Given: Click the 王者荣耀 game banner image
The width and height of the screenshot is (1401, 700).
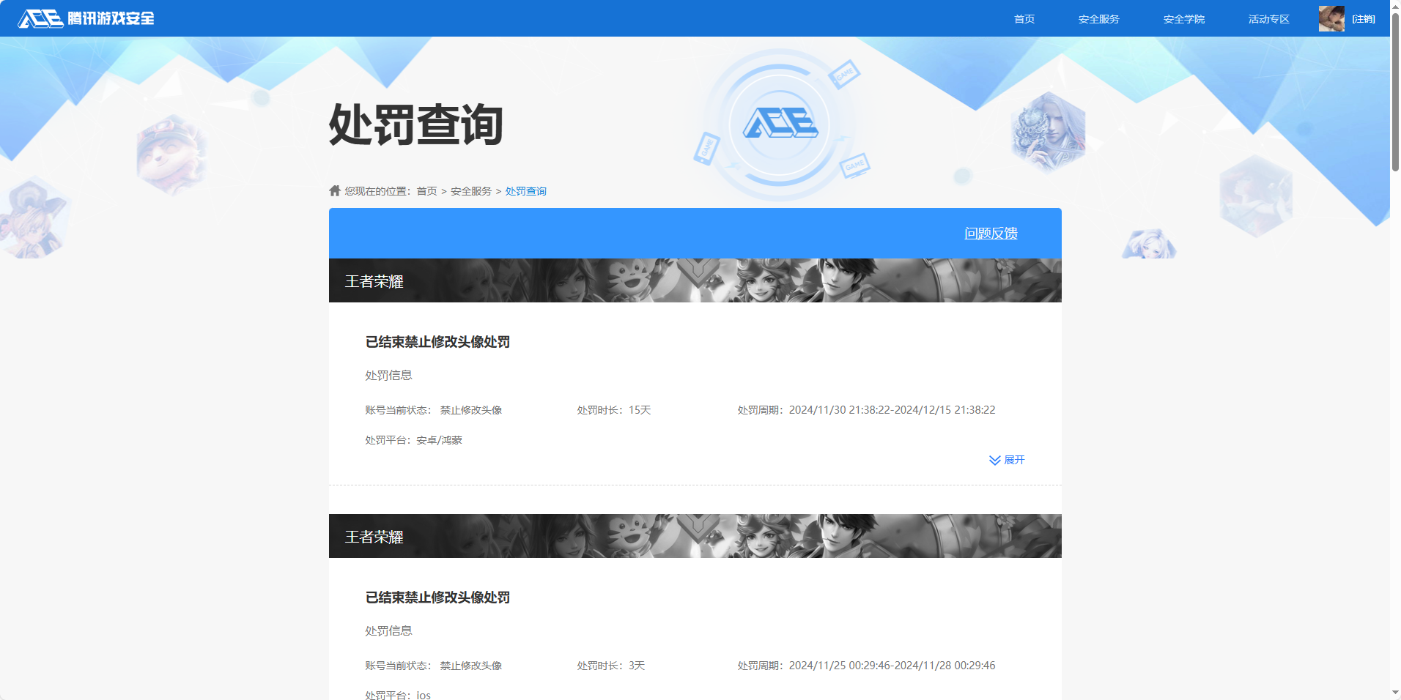Looking at the screenshot, I should (694, 280).
